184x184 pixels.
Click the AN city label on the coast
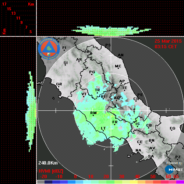click(121, 55)
